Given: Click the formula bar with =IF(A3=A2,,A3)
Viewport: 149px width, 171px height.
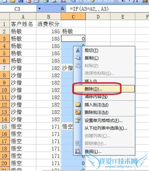Looking at the screenshot, I should pos(107,9).
